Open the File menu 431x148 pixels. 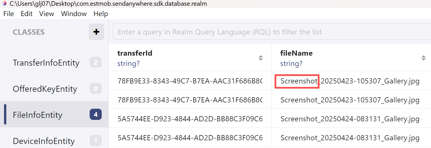click(x=9, y=14)
